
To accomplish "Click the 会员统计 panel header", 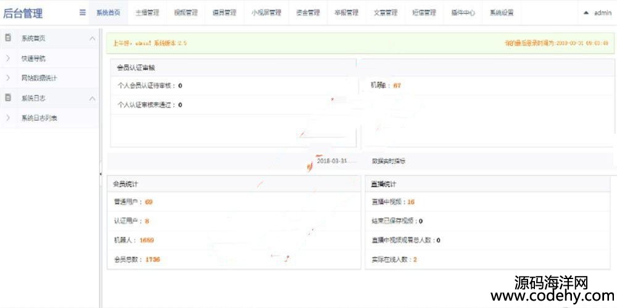I will (x=234, y=184).
